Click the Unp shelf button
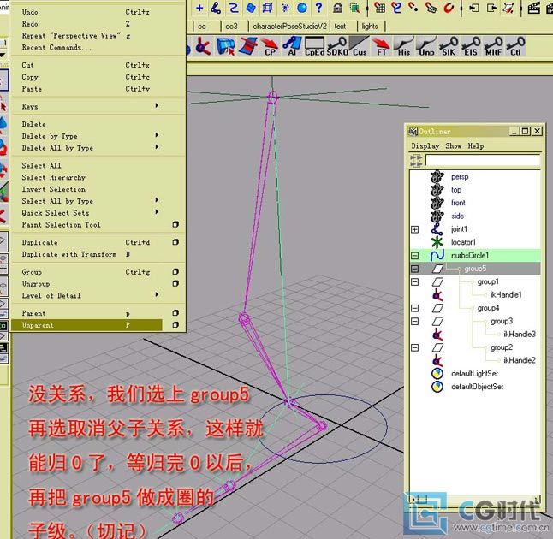The width and height of the screenshot is (553, 539). coord(426,46)
